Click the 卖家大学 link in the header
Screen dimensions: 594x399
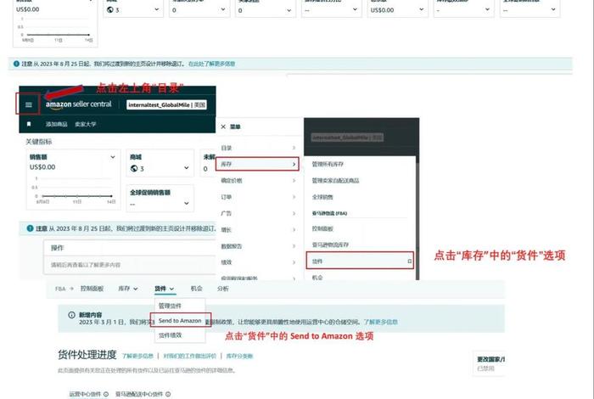(x=85, y=124)
